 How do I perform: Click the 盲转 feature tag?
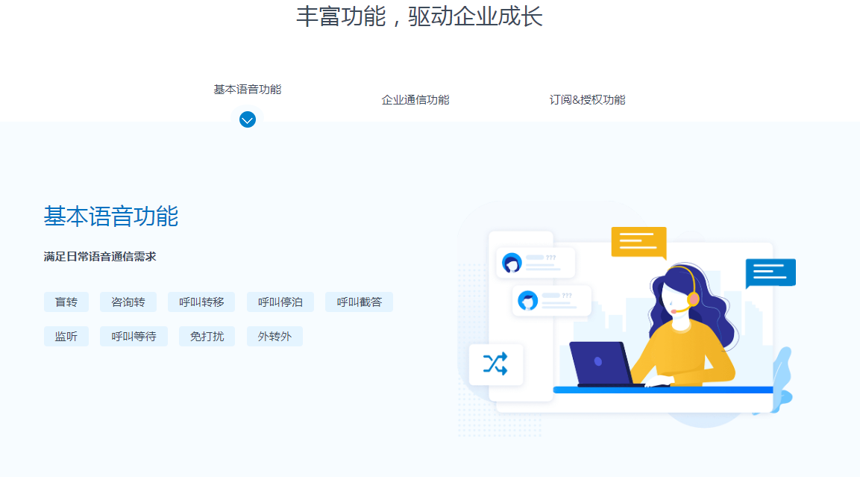66,302
